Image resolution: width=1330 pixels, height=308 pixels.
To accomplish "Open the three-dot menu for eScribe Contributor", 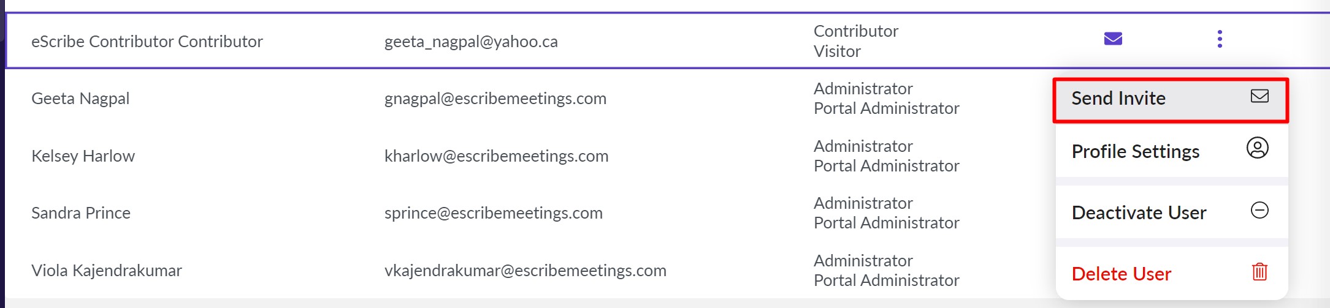I will coord(1220,39).
